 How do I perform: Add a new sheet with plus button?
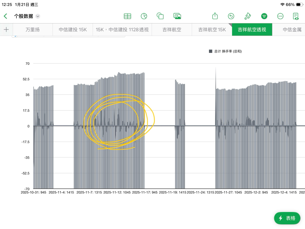click(x=6, y=30)
